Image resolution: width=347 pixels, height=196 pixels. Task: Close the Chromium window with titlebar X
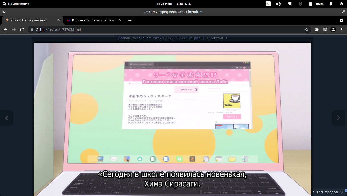pyautogui.click(x=4, y=12)
